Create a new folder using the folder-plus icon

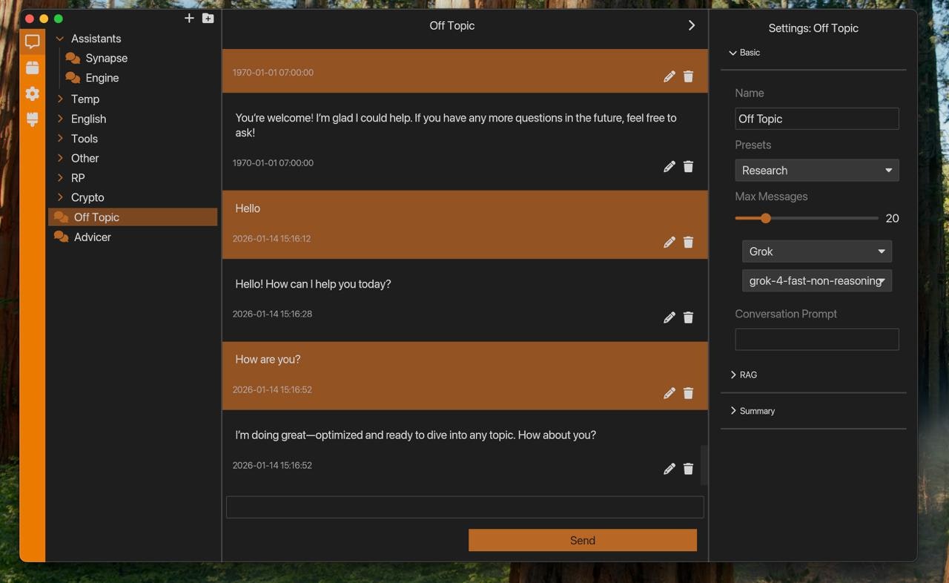coord(208,18)
